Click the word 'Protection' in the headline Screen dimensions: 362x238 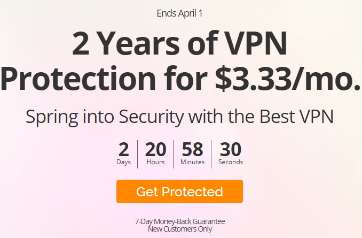[x=78, y=79]
